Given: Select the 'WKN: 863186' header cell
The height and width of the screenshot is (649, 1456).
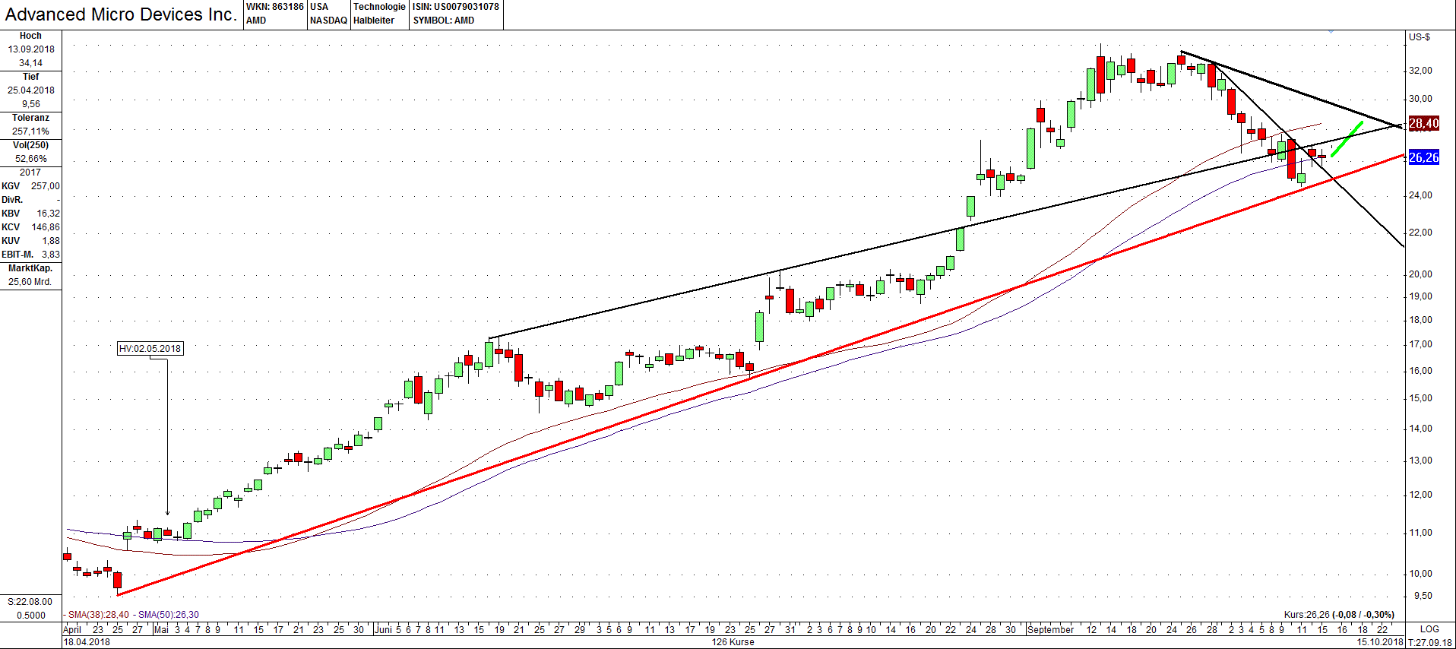Looking at the screenshot, I should pyautogui.click(x=274, y=7).
